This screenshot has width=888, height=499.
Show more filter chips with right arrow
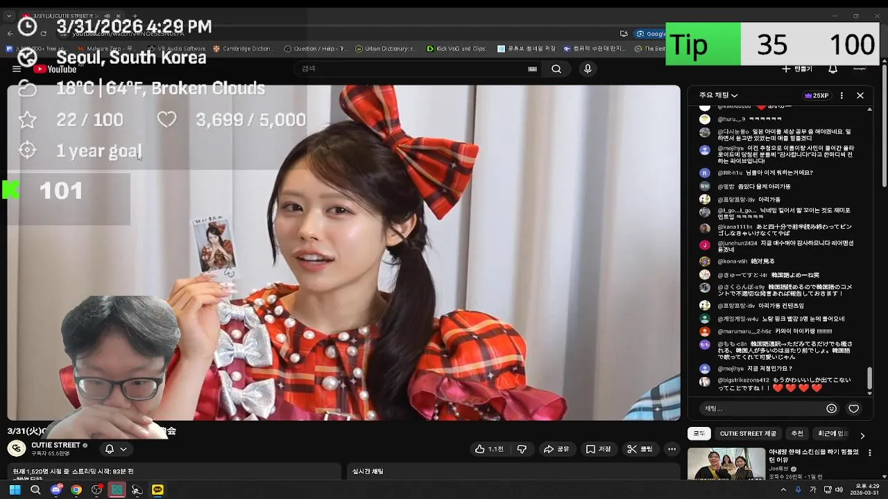point(862,435)
